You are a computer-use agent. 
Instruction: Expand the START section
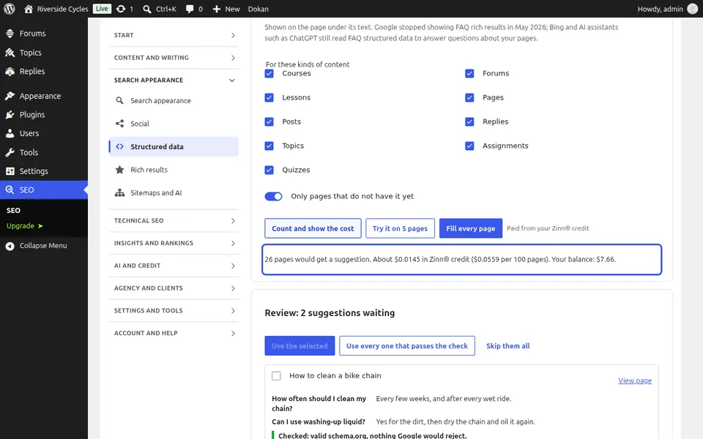174,35
